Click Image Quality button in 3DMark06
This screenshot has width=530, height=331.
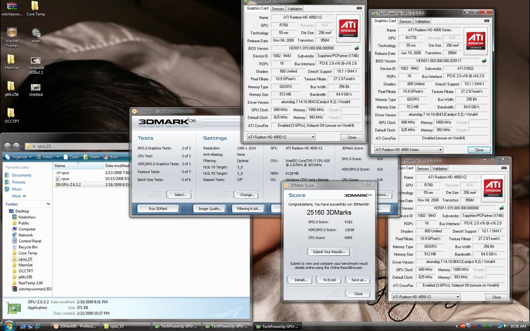coord(210,209)
